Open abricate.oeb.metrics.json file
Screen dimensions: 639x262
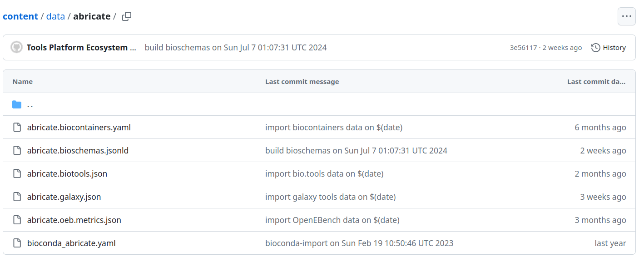tap(74, 220)
